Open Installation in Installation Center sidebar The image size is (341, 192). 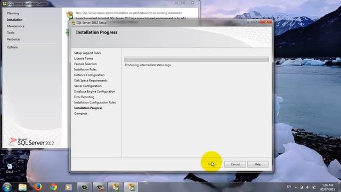(14, 20)
